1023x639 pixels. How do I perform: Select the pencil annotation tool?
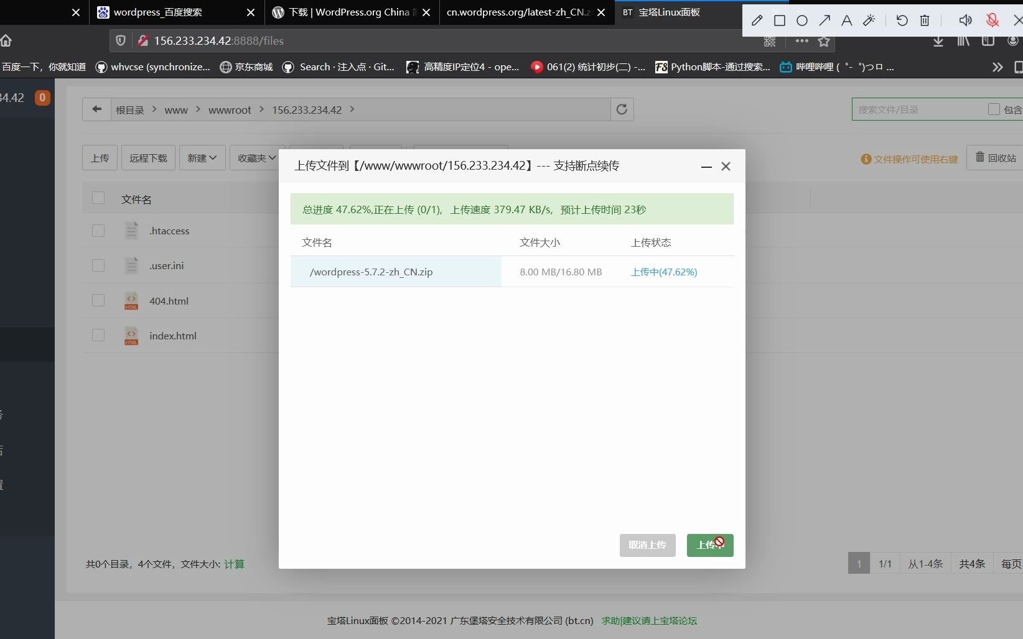point(757,21)
